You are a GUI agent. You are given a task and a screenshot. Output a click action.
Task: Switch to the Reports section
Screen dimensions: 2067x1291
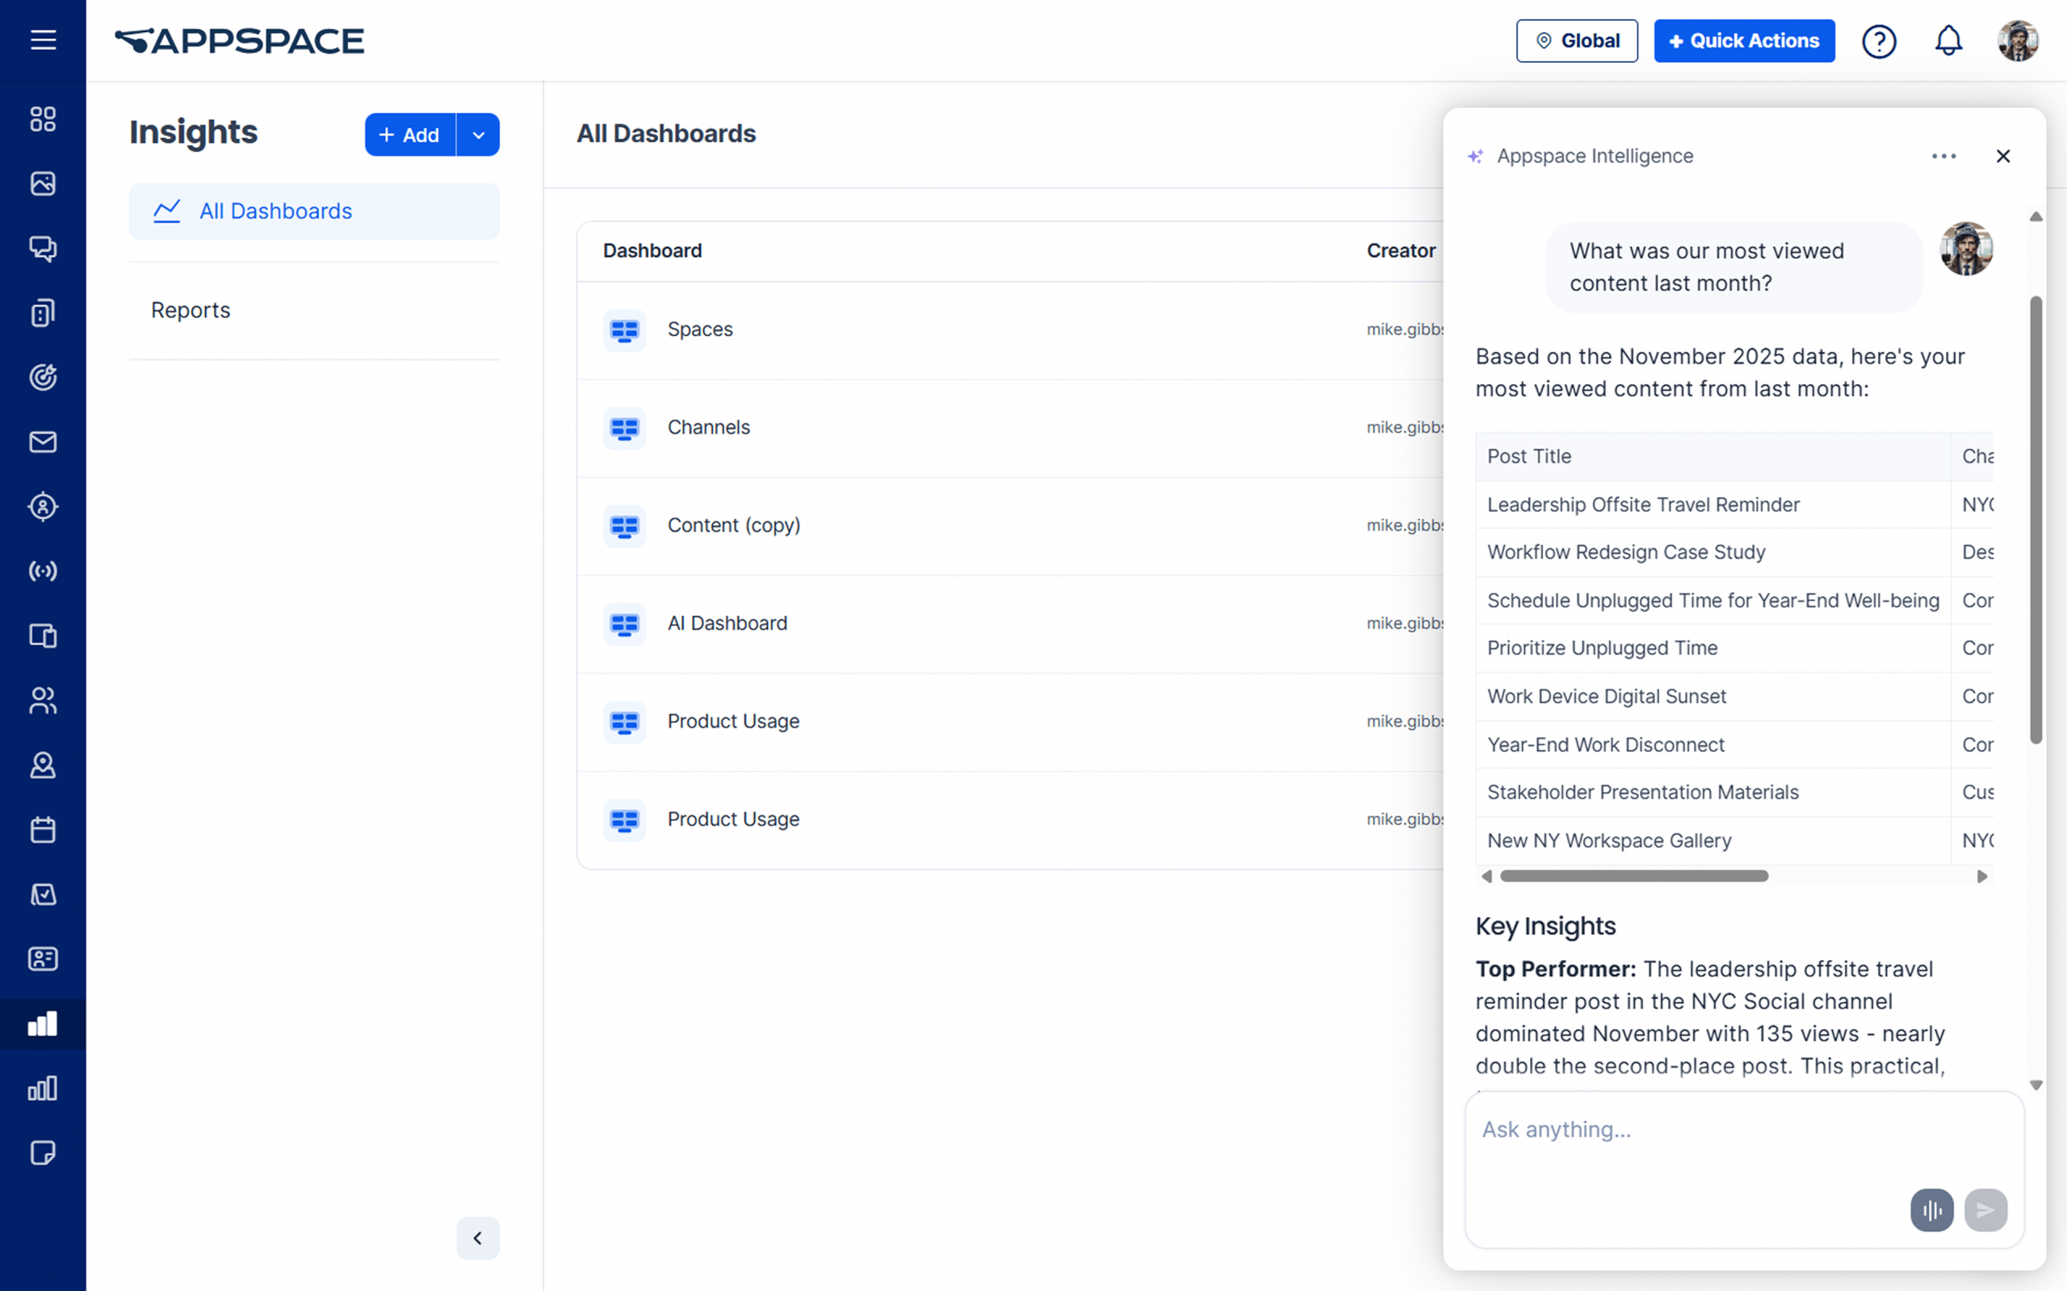191,310
